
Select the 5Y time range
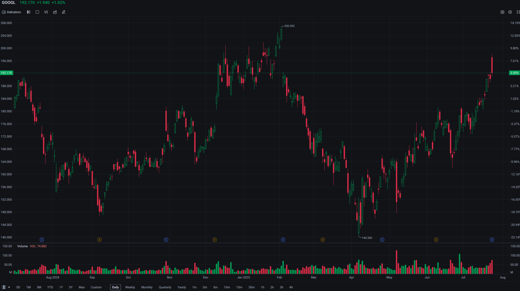[x=71, y=287]
